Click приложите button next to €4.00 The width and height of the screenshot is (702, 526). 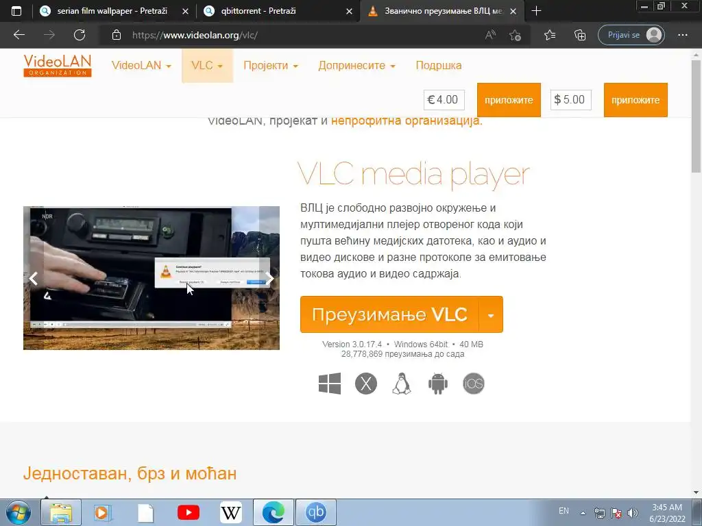pyautogui.click(x=509, y=100)
